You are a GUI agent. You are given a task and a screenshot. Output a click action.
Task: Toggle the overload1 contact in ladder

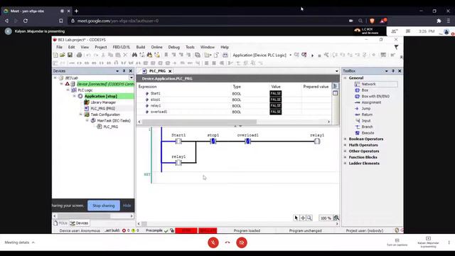tap(247, 142)
